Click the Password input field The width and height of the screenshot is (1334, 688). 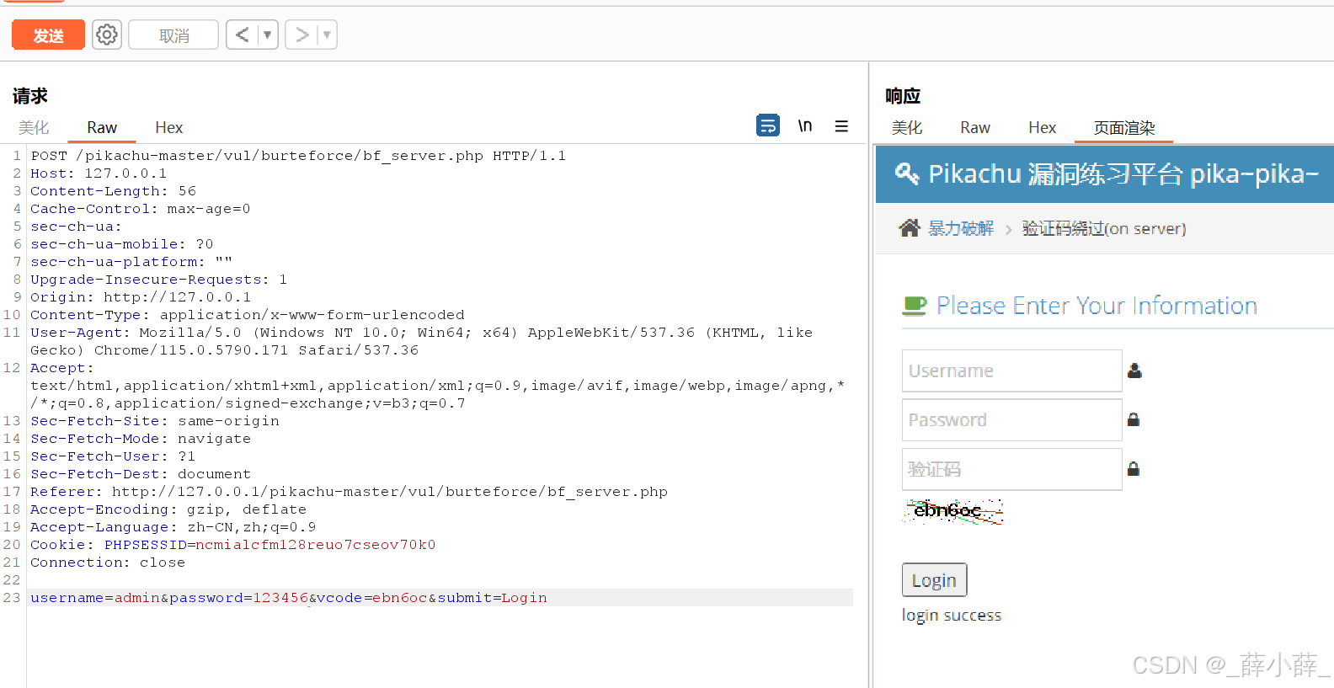pyautogui.click(x=1012, y=419)
